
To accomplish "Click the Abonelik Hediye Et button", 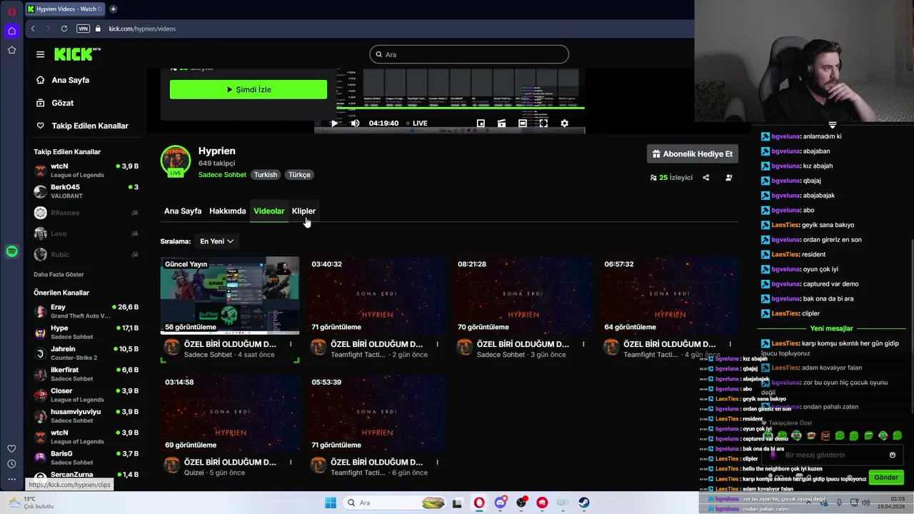I will 693,153.
